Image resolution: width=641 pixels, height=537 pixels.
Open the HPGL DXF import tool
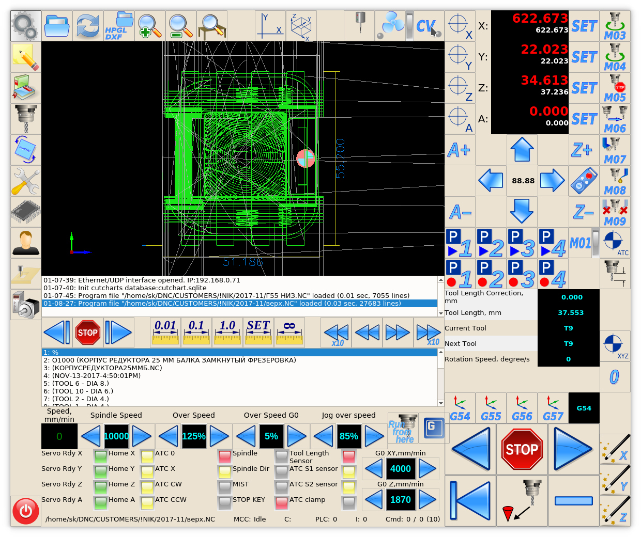point(119,26)
